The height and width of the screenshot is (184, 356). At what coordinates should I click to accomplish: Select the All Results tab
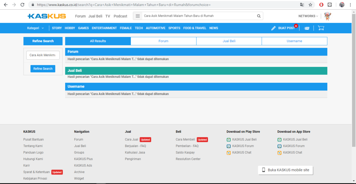[x=98, y=41]
